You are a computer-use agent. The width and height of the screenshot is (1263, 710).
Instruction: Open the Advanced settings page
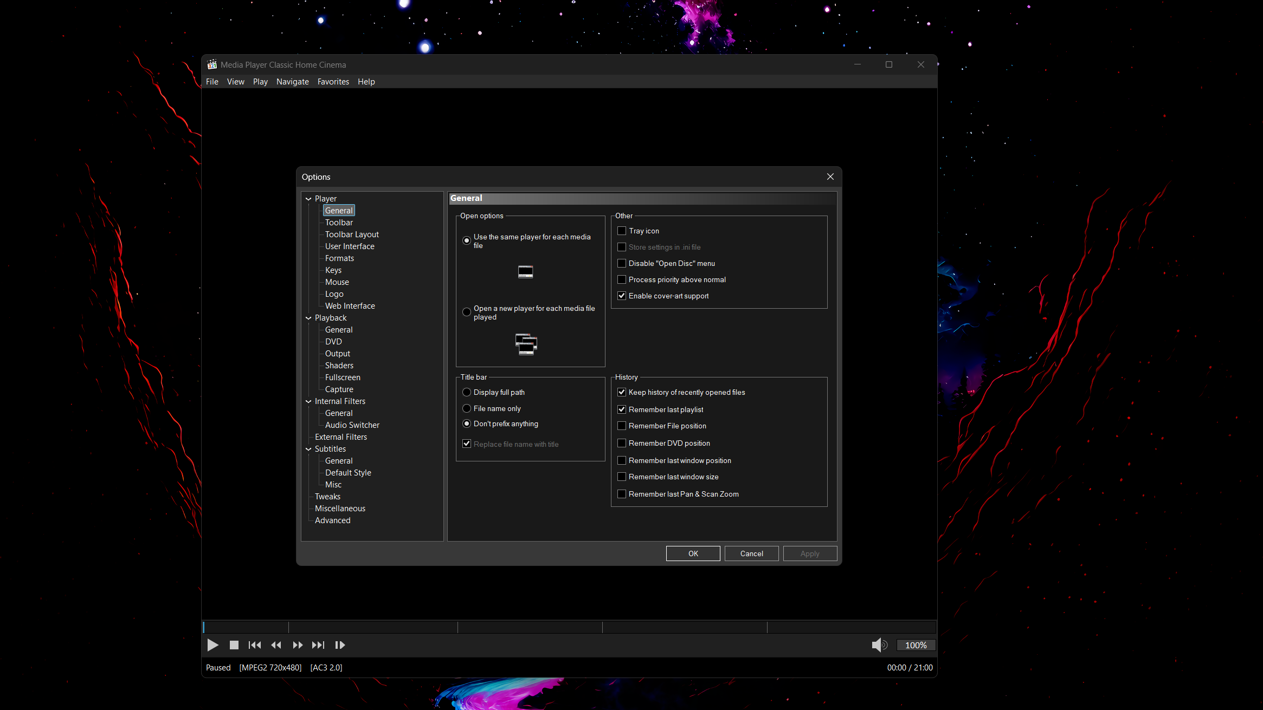(x=332, y=520)
